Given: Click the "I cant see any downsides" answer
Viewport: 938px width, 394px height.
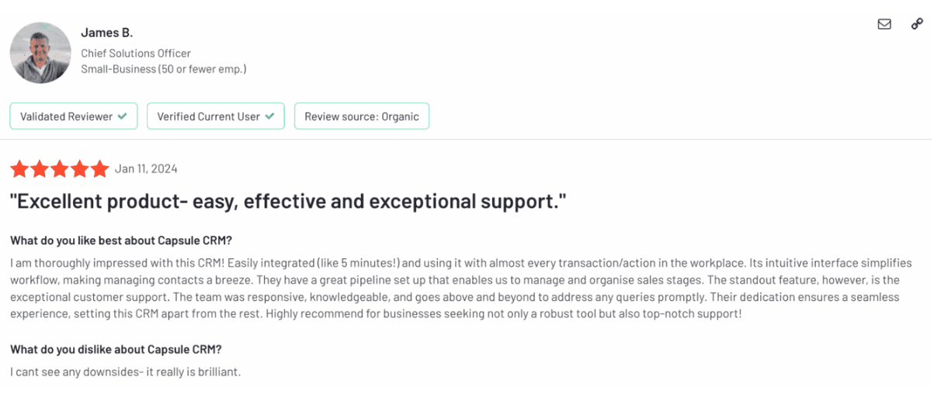Looking at the screenshot, I should coord(126,372).
